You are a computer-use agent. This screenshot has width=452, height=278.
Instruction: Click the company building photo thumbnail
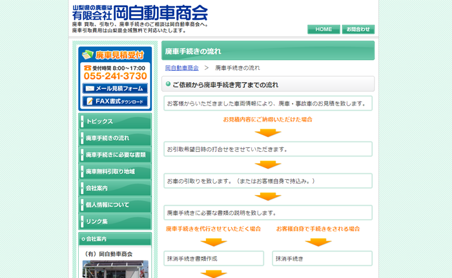click(116, 269)
